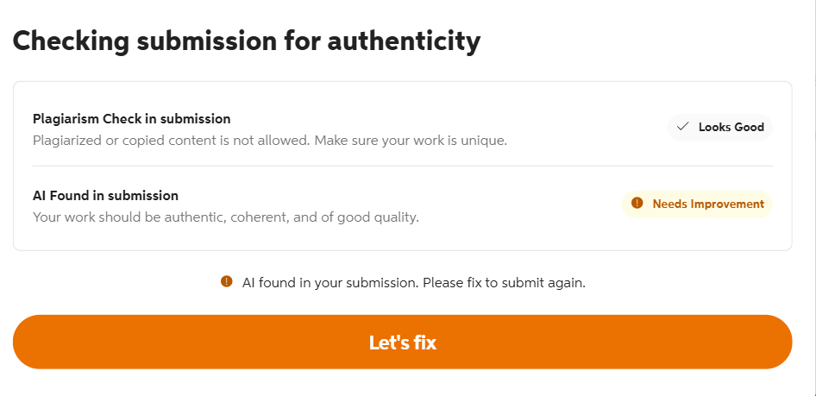Click the Plagiarism Check in submission title
Screen dimensions: 816x396
pos(131,119)
